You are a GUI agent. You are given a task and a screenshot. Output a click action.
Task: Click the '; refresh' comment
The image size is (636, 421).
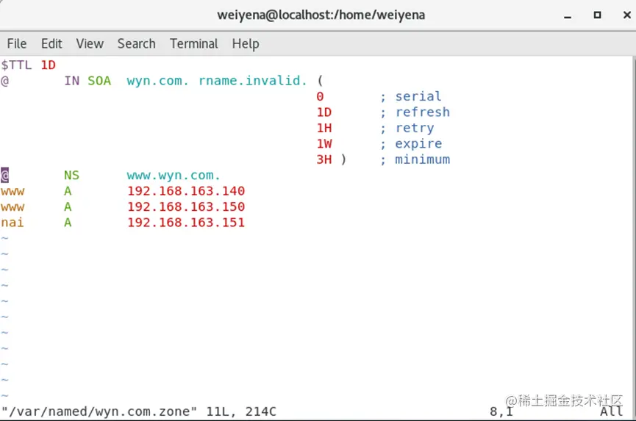click(415, 112)
